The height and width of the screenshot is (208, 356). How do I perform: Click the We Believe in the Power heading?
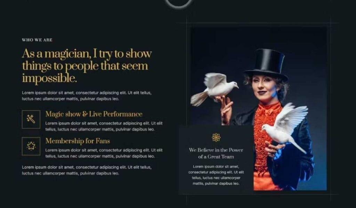[216, 153]
